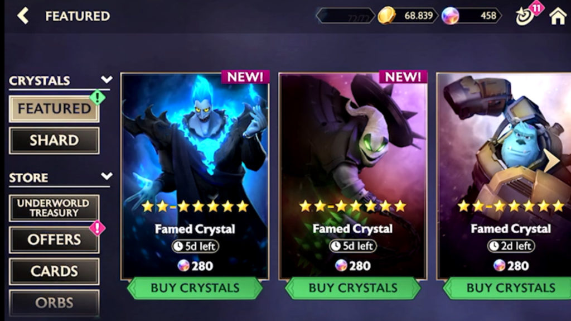Viewport: 571px width, 321px height.
Task: Buy crystals for Hades Famed Crystal
Action: click(x=195, y=288)
